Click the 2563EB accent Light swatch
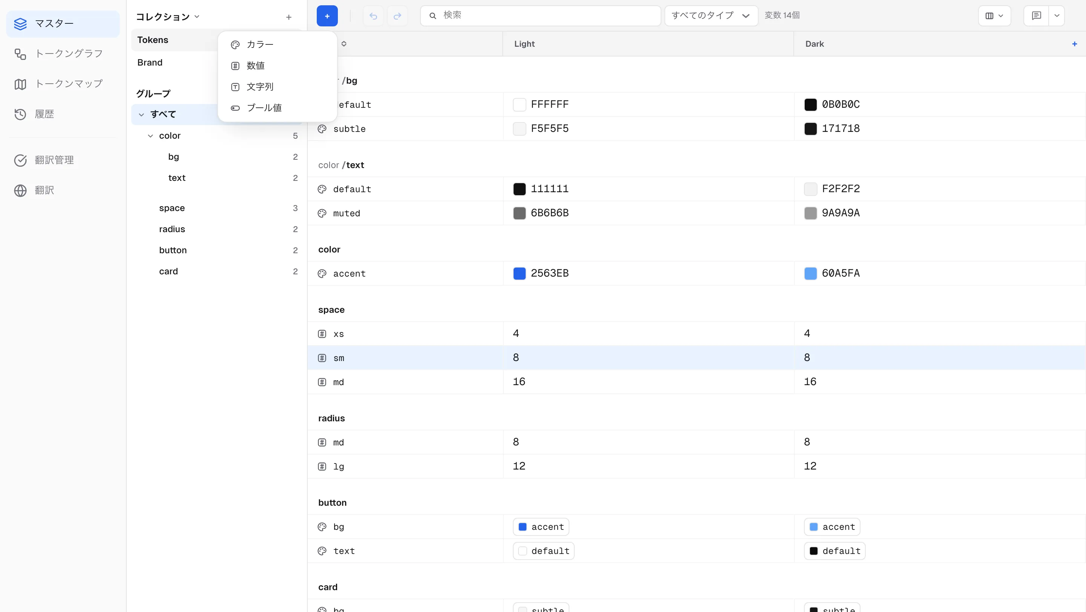Viewport: 1086px width, 612px height. tap(519, 273)
